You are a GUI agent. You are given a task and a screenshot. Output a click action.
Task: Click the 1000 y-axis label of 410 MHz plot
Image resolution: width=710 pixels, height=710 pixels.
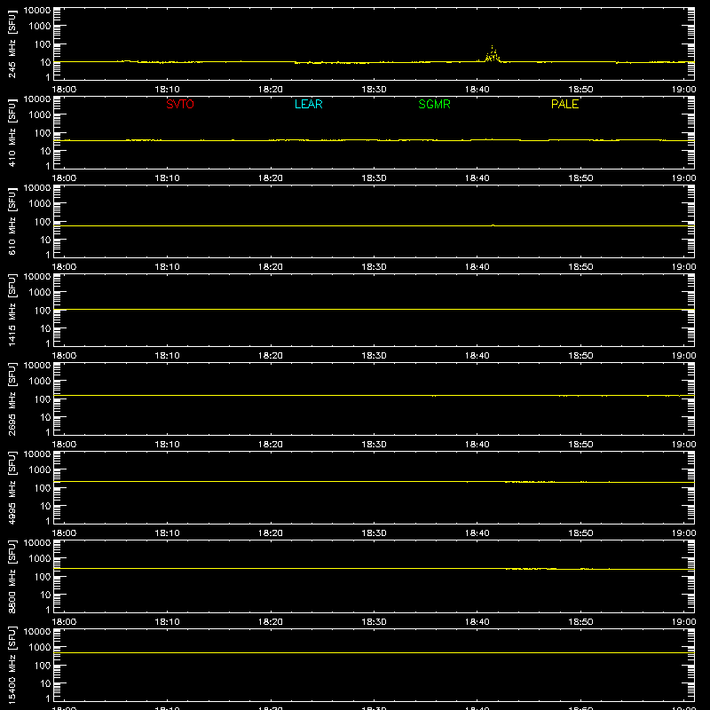(40, 114)
